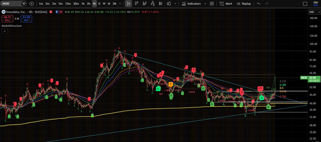Undo the last chart action

pos(258,4)
